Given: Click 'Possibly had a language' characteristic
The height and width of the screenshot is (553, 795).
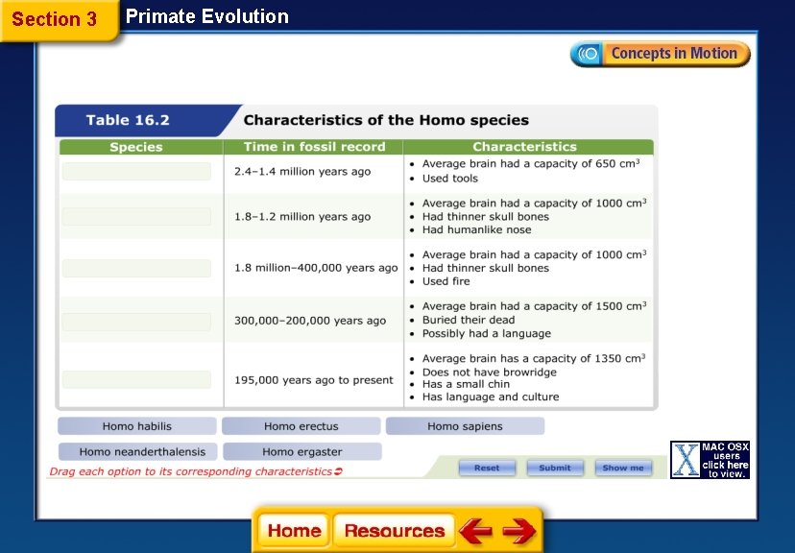Looking at the screenshot, I should click(x=487, y=333).
